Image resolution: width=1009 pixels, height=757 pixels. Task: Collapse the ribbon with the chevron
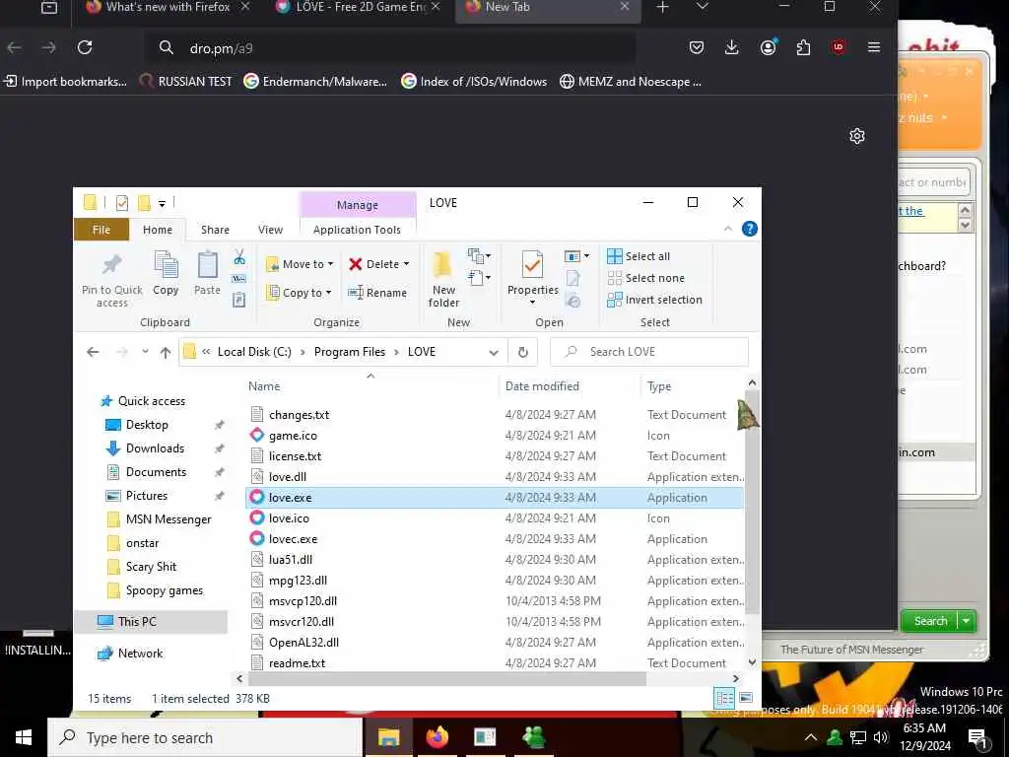coord(728,229)
